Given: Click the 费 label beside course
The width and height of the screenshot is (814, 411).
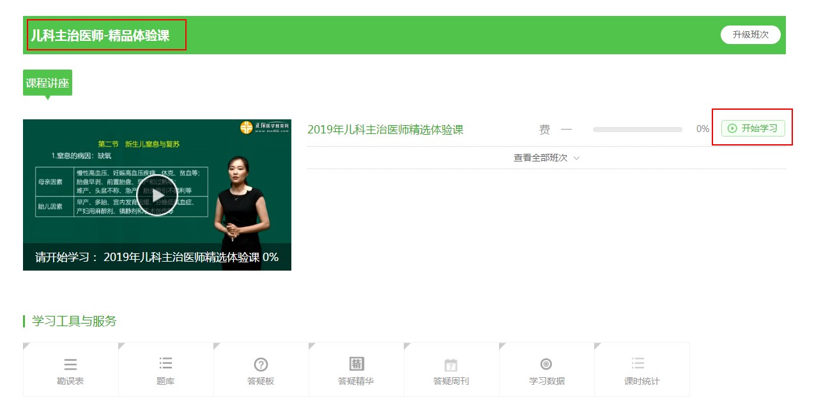Looking at the screenshot, I should (x=544, y=130).
